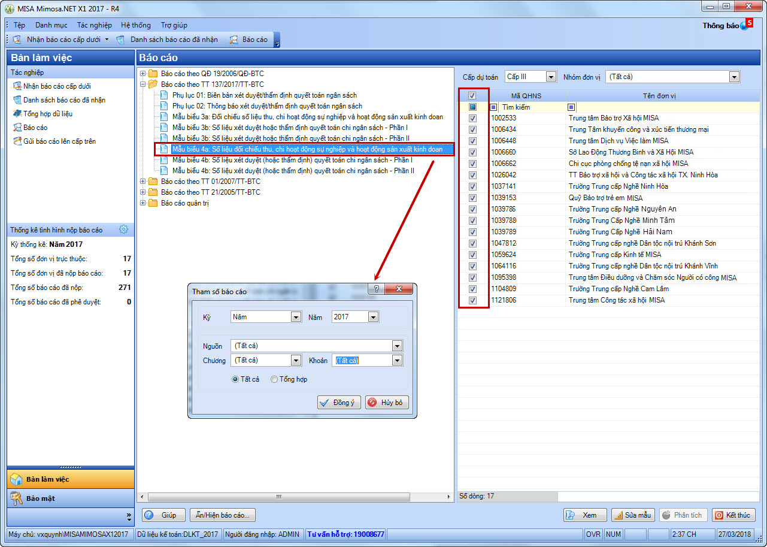Viewport: 767px width, 547px height.
Task: Click the Kết thúc button
Action: click(x=733, y=515)
